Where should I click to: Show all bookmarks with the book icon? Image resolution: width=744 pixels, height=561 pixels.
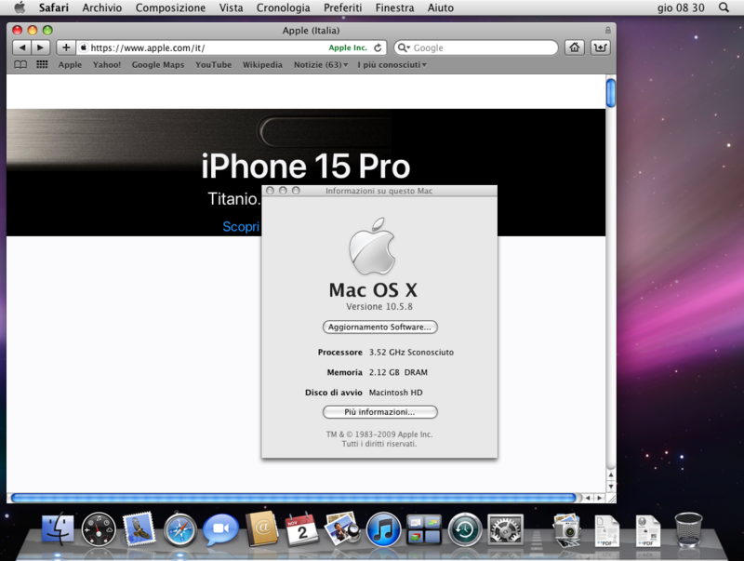point(20,64)
